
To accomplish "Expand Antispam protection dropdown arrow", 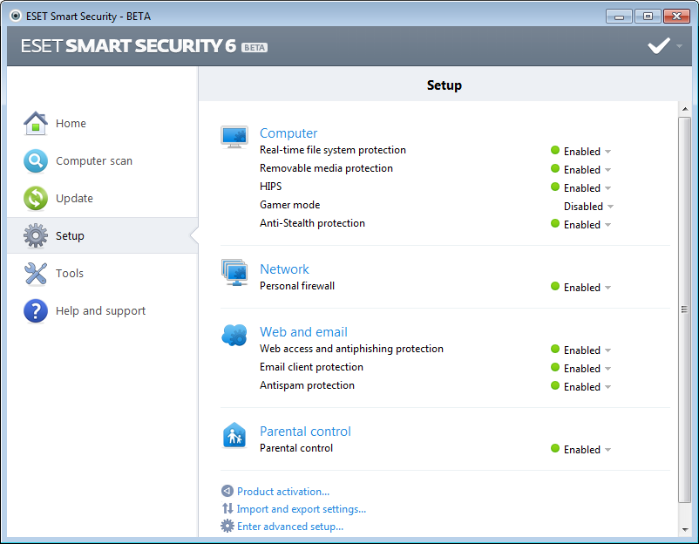I will click(x=608, y=387).
